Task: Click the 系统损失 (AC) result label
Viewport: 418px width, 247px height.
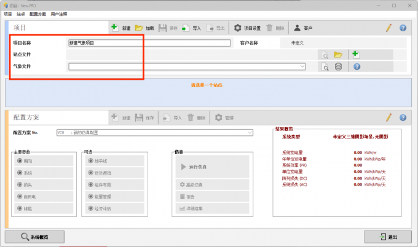Action: (x=294, y=184)
